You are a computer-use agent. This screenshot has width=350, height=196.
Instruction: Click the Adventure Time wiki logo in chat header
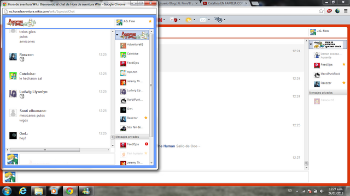pyautogui.click(x=22, y=22)
